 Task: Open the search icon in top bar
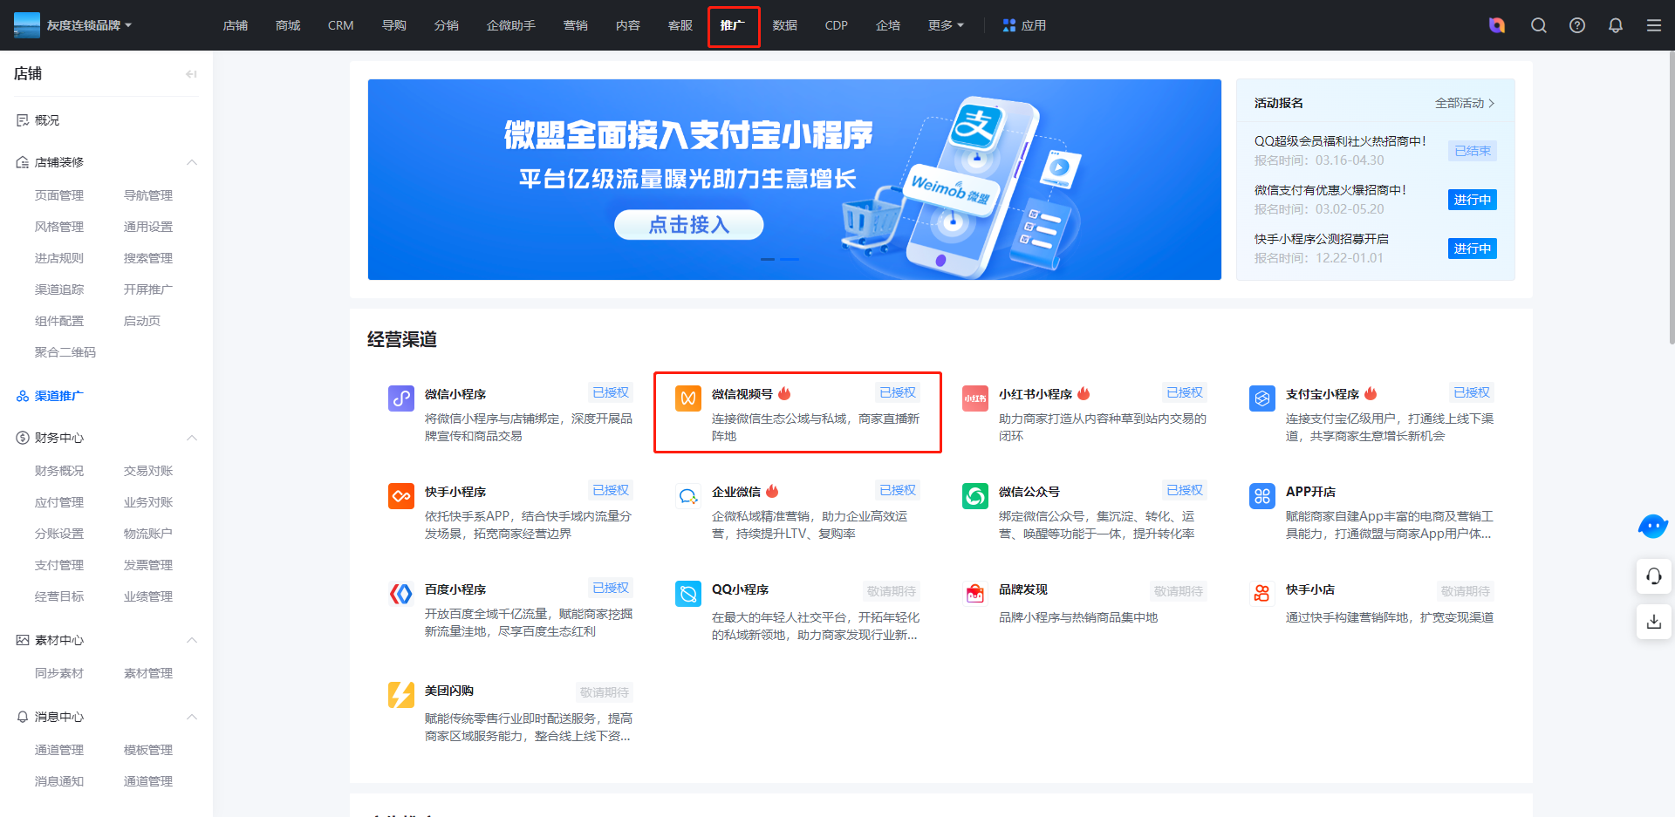tap(1539, 25)
